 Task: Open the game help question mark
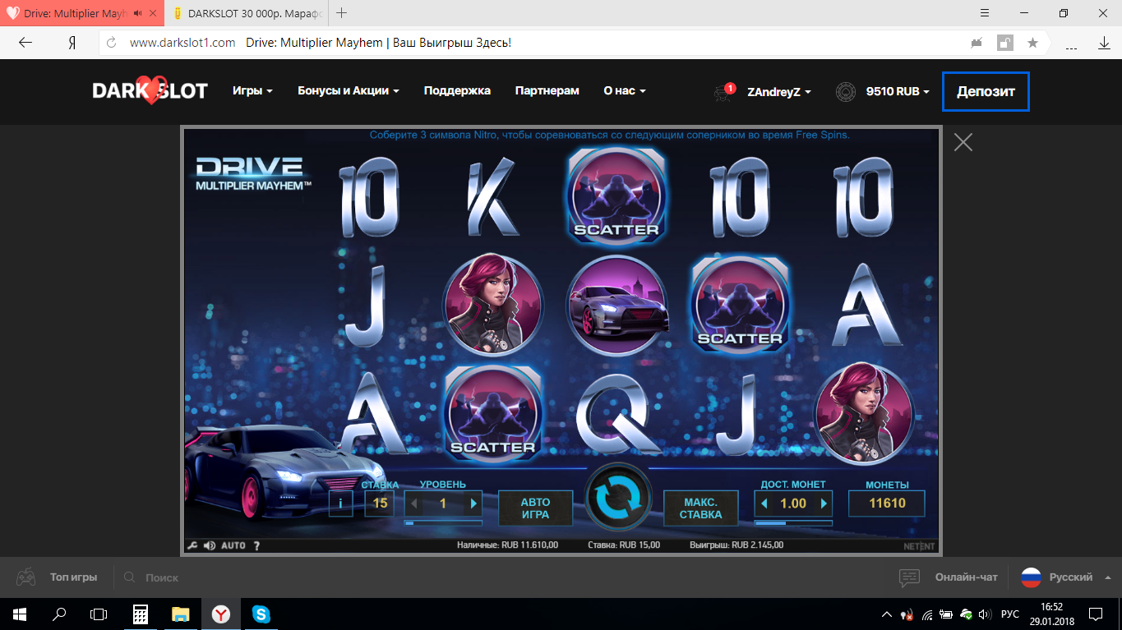(256, 545)
